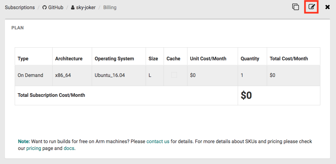Image resolution: width=336 pixels, height=164 pixels.
Task: Select the On Demand plan row
Action: tap(168, 75)
